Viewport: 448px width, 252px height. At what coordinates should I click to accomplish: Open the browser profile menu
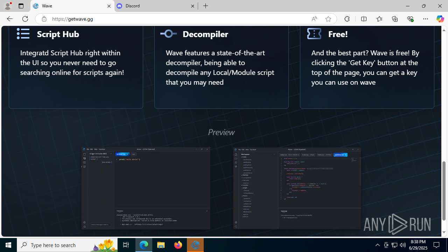pos(7,6)
